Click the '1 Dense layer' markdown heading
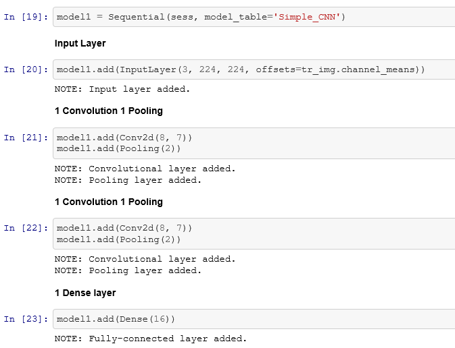 tap(85, 293)
